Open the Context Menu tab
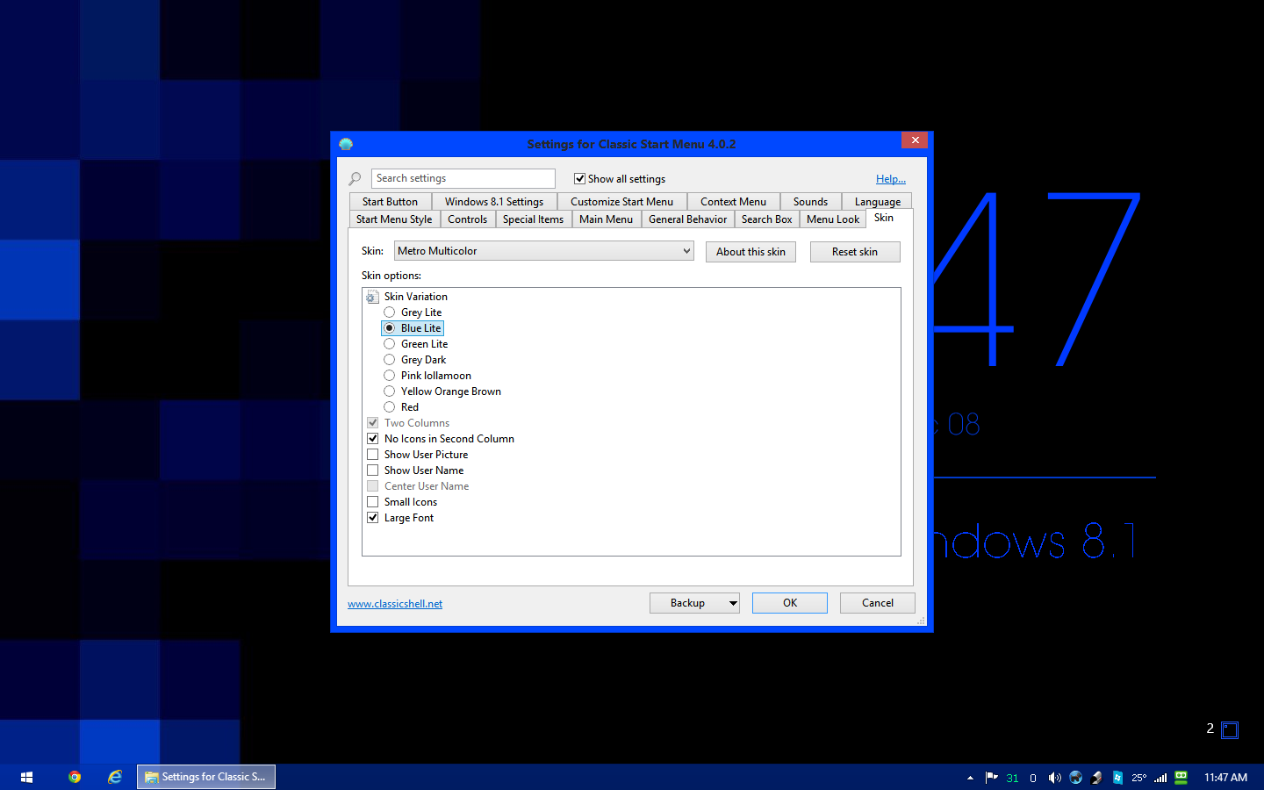1264x790 pixels. point(733,202)
